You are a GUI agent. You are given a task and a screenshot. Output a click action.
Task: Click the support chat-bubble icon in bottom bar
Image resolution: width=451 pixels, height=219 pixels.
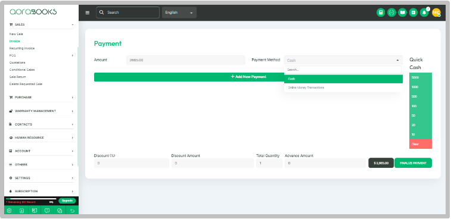tap(47, 211)
